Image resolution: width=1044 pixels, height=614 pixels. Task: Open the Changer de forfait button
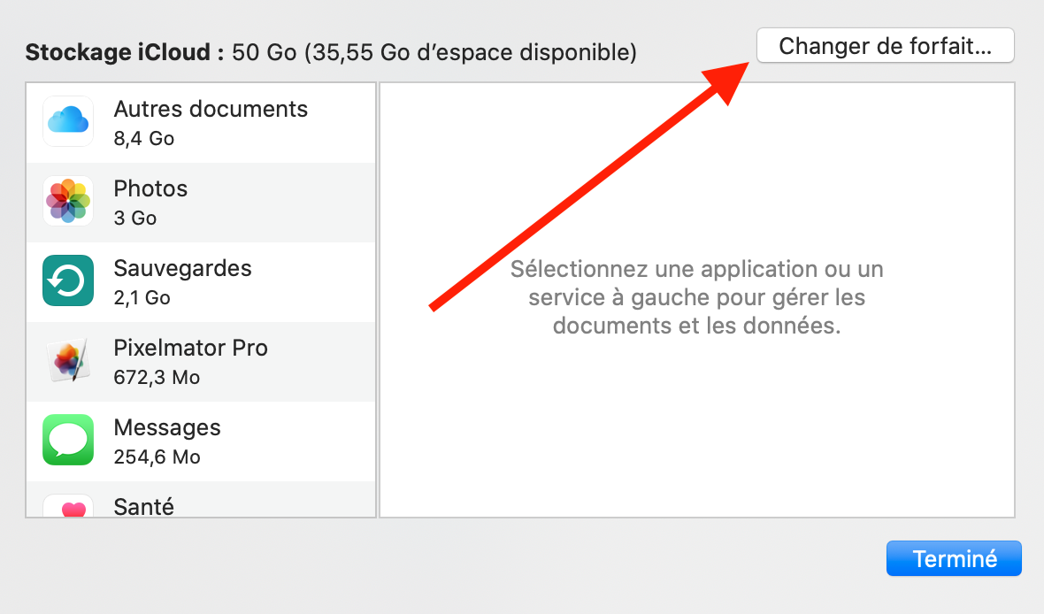coord(885,46)
